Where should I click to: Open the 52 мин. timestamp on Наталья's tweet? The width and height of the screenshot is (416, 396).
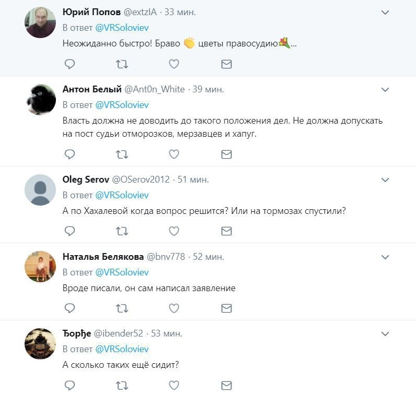[x=208, y=257]
